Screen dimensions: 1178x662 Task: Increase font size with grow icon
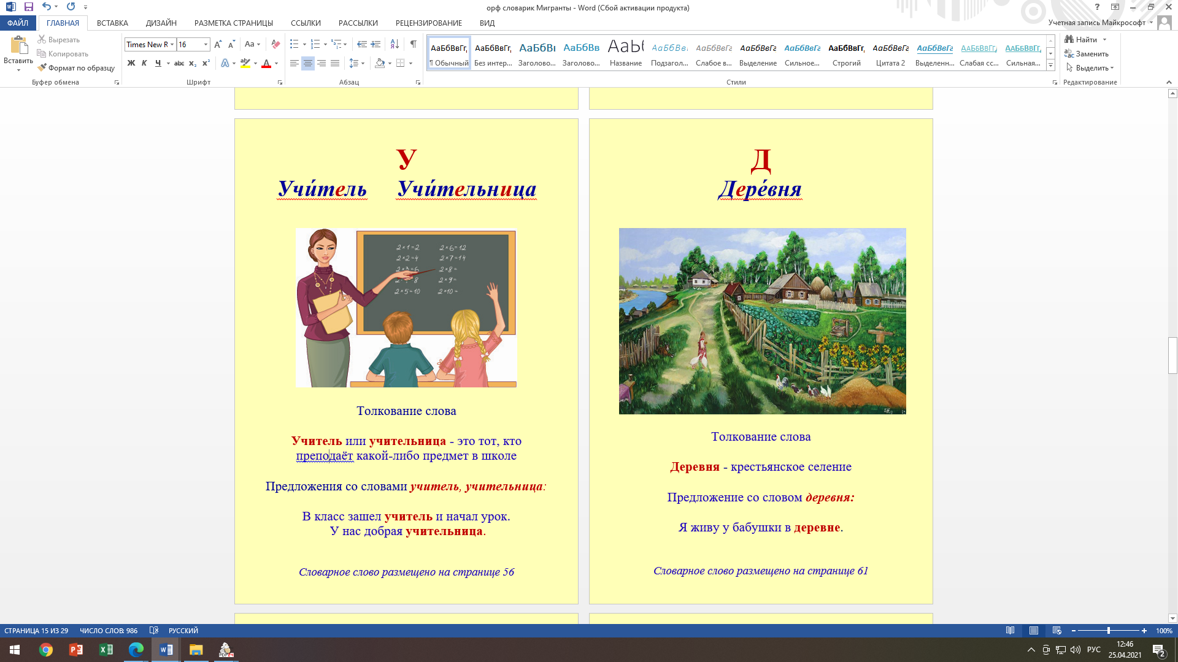pyautogui.click(x=218, y=44)
